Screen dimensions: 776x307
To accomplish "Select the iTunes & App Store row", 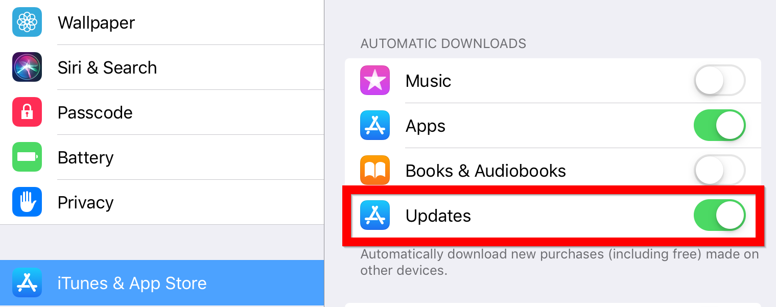I will [x=162, y=283].
